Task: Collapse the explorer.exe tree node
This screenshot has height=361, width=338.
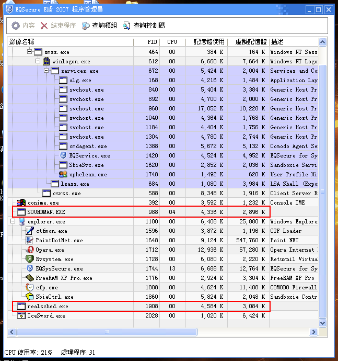Action: 13,221
